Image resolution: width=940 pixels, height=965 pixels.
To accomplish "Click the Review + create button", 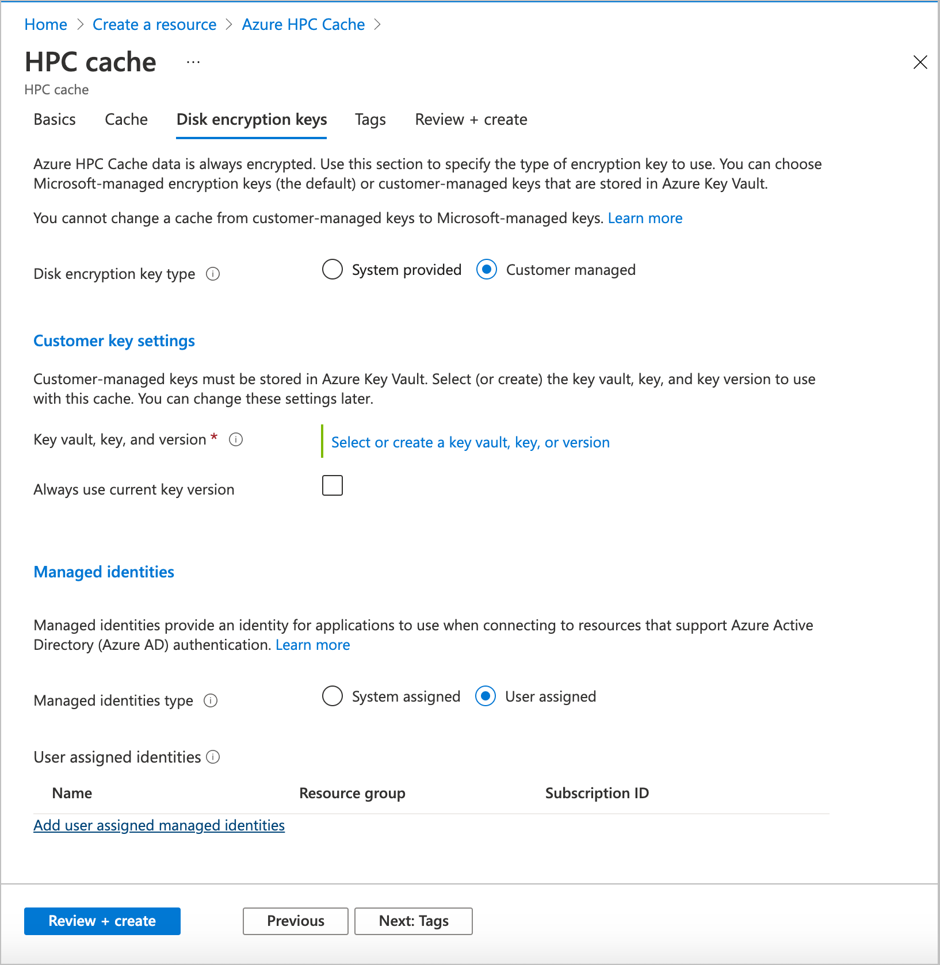I will tap(102, 921).
